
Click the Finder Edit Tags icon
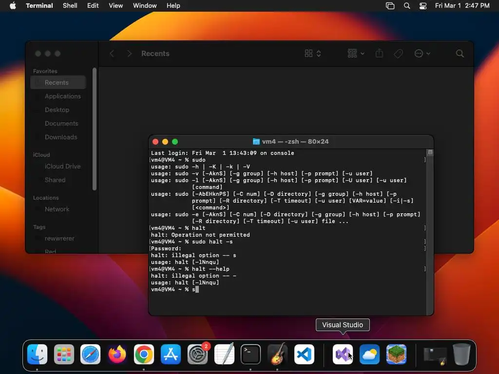pos(399,54)
